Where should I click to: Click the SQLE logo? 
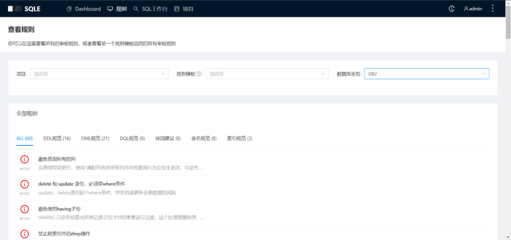(24, 9)
